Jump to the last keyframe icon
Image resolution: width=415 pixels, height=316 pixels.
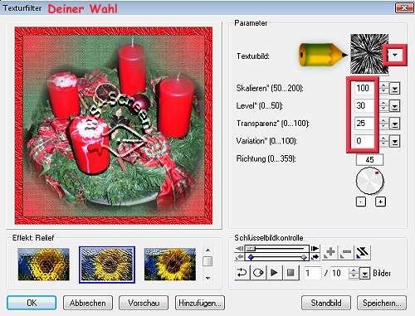(x=315, y=248)
